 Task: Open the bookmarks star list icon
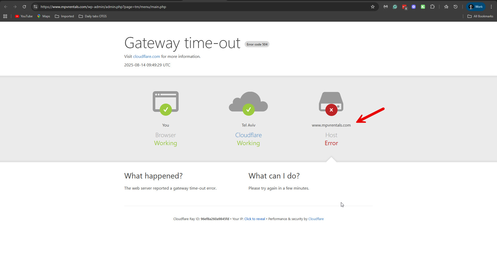click(x=446, y=7)
